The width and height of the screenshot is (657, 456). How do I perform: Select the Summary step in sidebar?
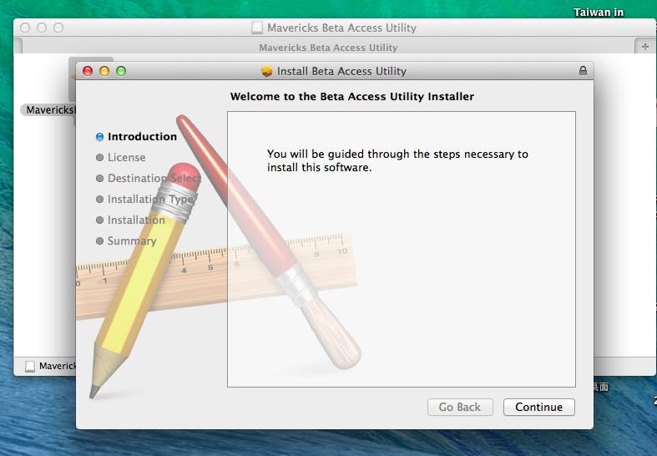pos(131,241)
